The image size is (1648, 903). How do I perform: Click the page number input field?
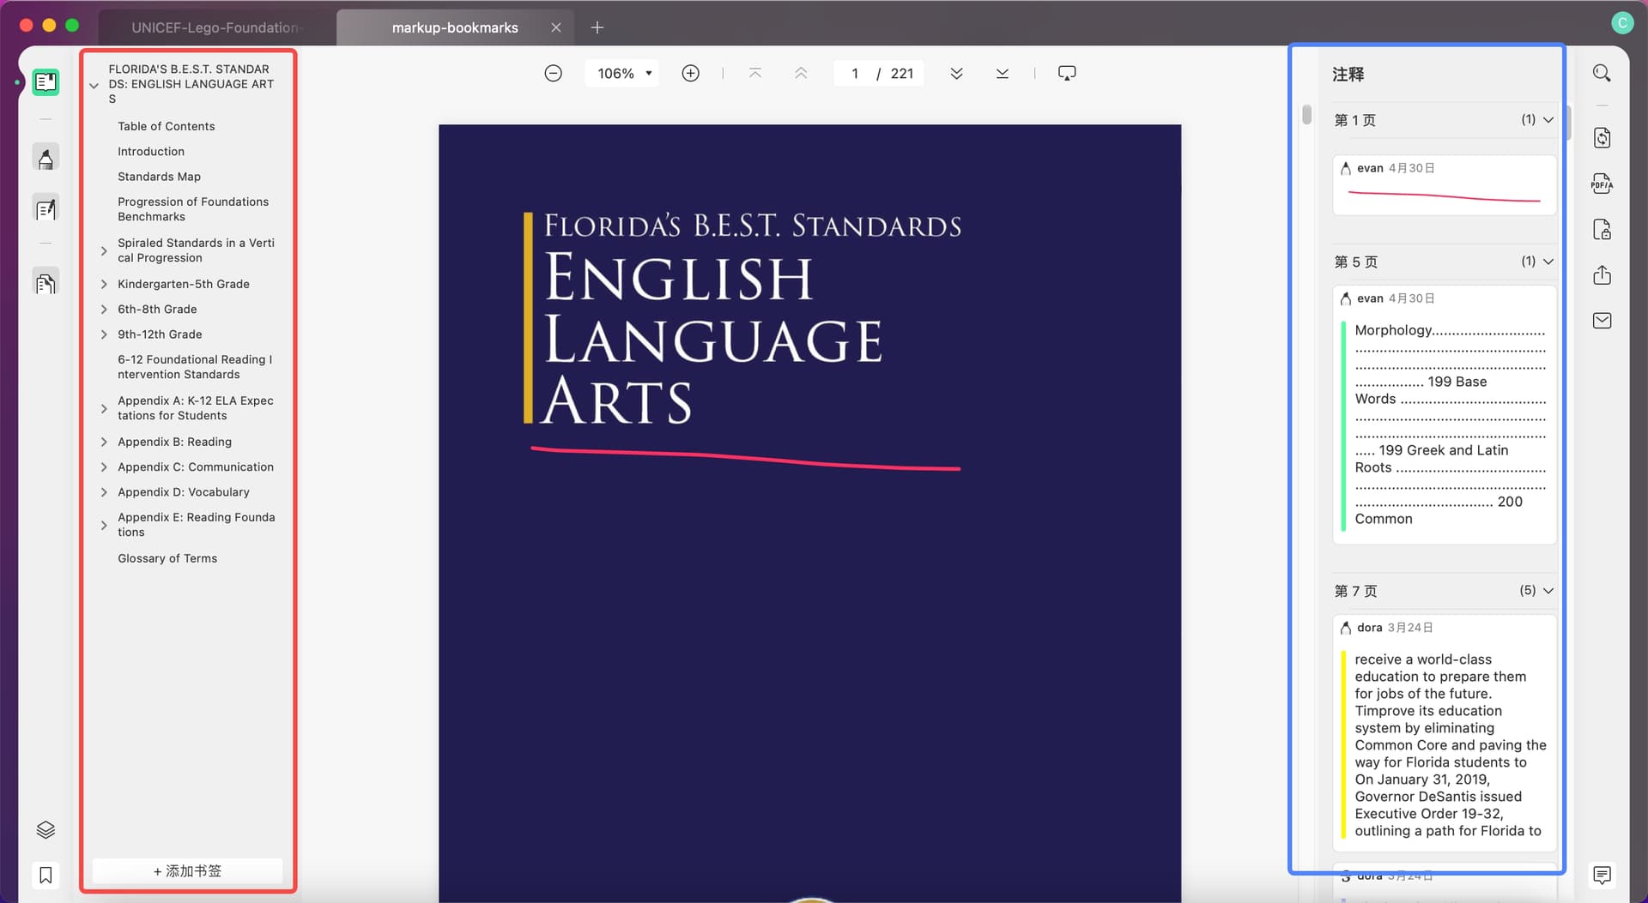(855, 74)
